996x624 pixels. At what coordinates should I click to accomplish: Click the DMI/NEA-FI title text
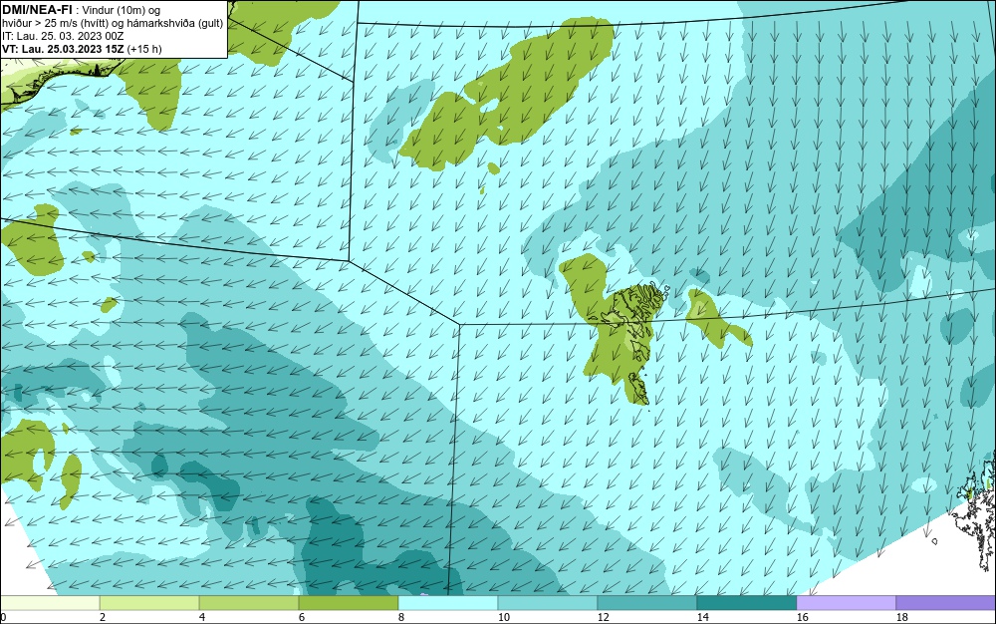[37, 10]
